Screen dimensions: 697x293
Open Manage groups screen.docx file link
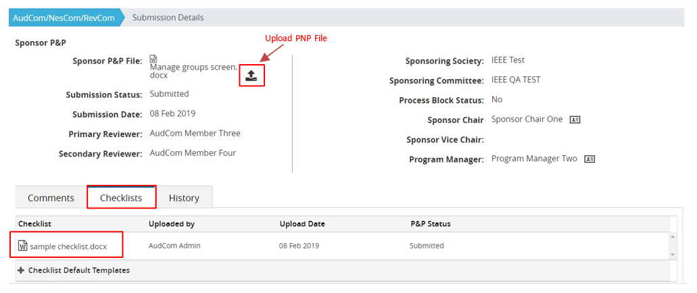coord(192,72)
